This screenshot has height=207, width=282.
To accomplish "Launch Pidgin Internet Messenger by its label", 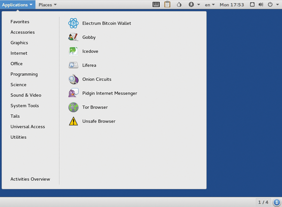I will point(110,93).
